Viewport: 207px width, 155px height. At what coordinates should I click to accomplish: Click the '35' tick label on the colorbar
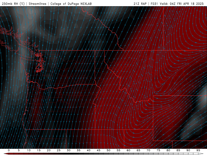(x=79, y=150)
